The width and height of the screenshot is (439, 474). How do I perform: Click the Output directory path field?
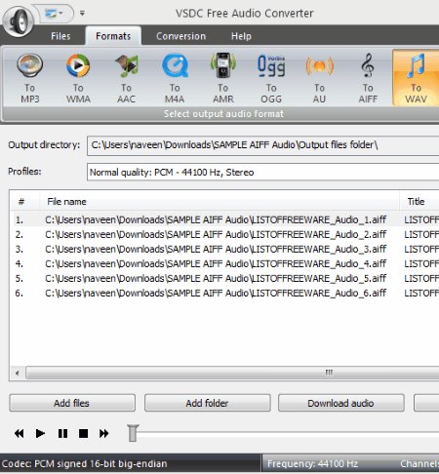click(262, 145)
